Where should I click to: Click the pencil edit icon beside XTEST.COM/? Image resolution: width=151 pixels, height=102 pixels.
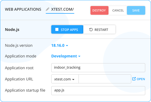click(x=47, y=9)
